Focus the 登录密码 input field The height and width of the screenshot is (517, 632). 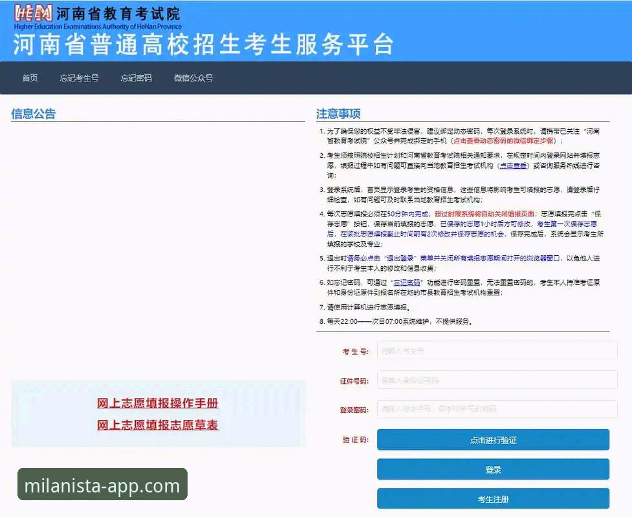[x=497, y=409]
